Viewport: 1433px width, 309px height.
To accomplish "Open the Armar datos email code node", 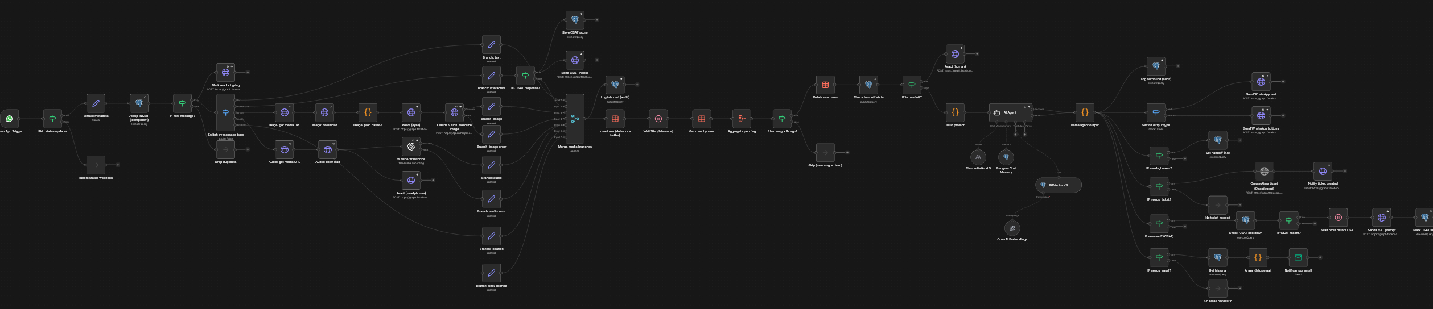I will 1258,258.
